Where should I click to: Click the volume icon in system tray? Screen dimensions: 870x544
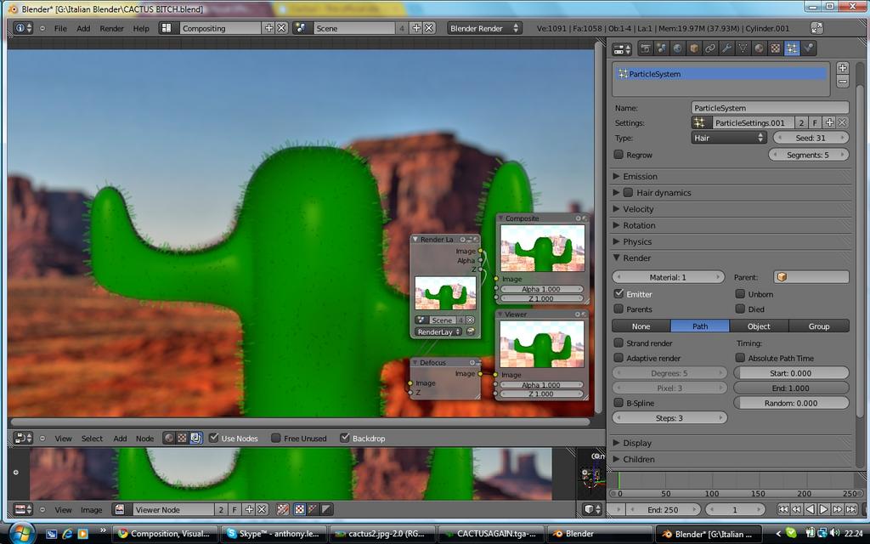tap(833, 534)
